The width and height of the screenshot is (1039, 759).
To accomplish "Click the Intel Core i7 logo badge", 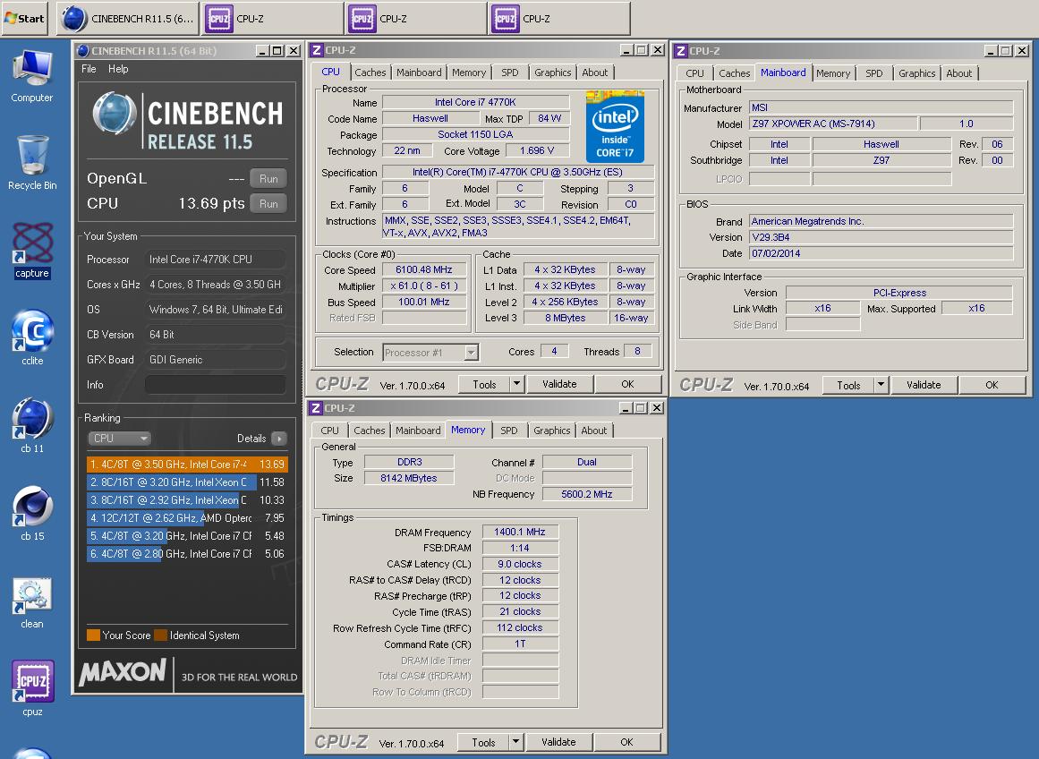I will pyautogui.click(x=615, y=126).
